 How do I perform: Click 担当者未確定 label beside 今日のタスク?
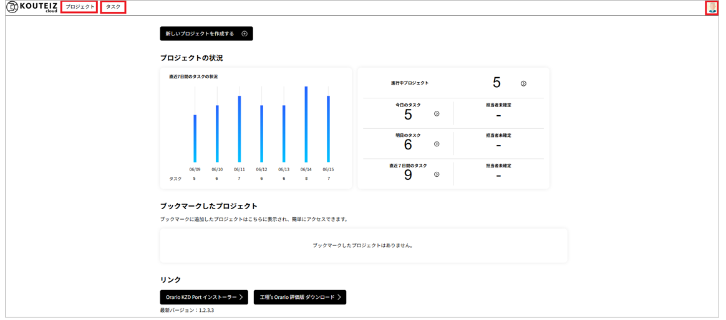499,105
